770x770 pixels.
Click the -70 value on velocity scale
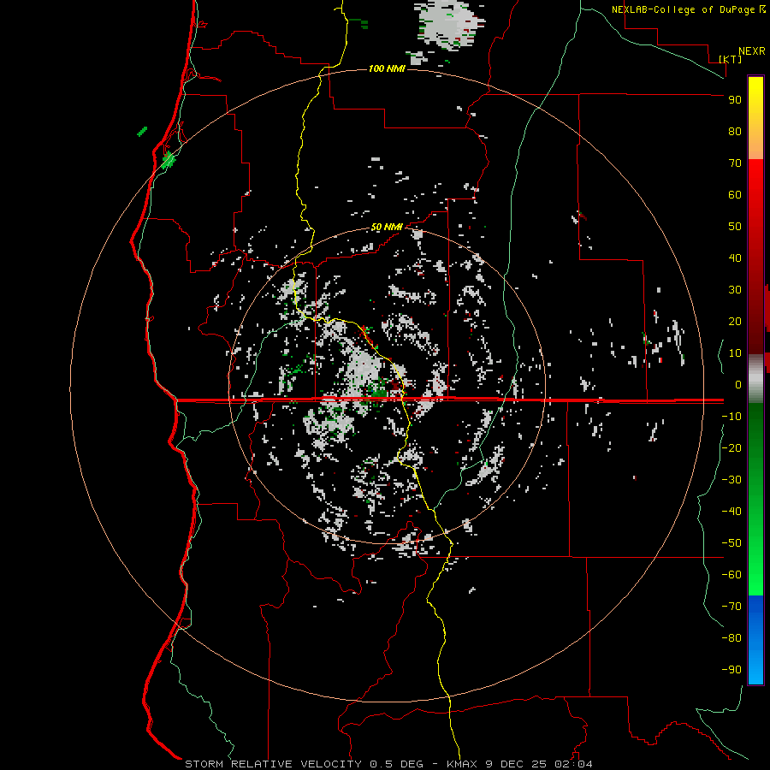(x=731, y=606)
